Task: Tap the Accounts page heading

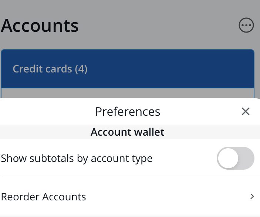Action: coord(40,26)
